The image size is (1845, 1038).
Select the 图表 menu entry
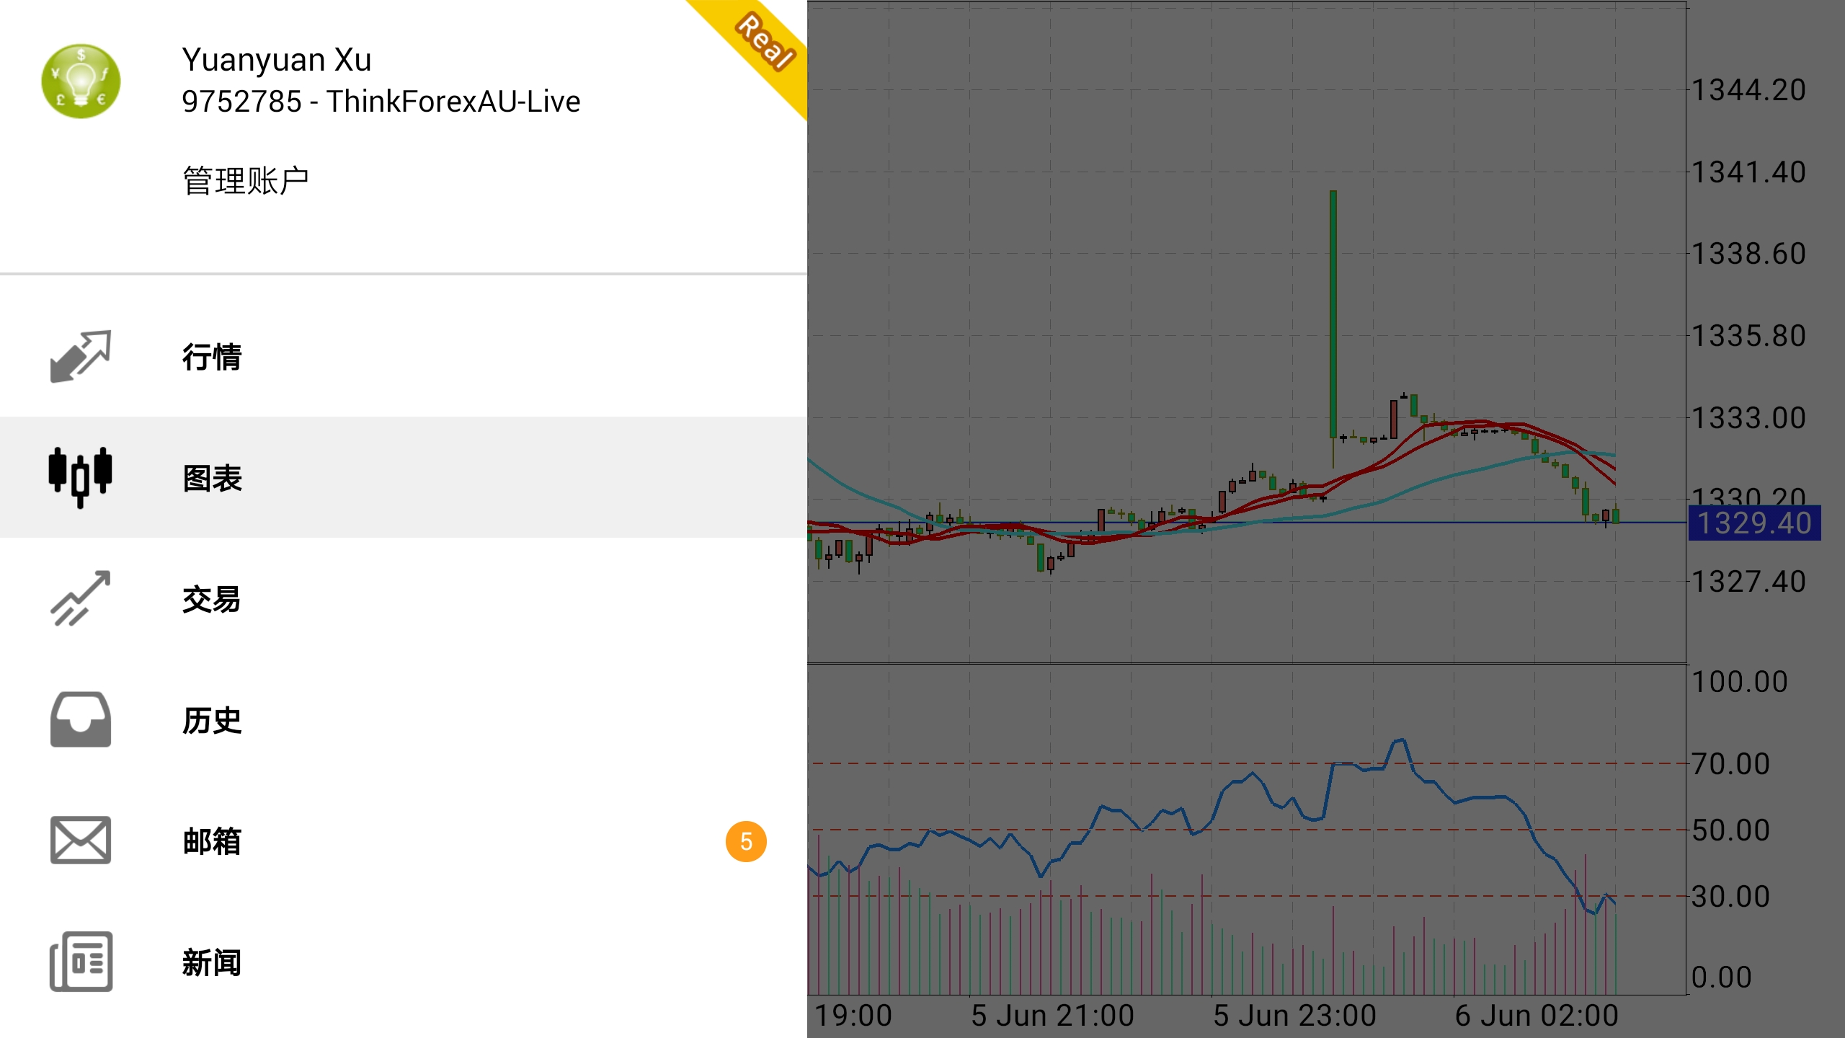pyautogui.click(x=212, y=478)
